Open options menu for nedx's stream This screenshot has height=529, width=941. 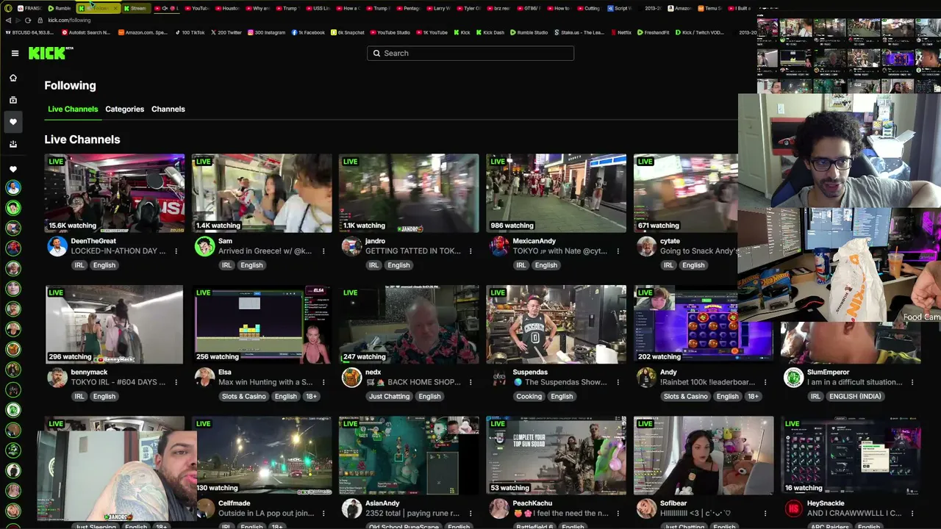point(470,382)
